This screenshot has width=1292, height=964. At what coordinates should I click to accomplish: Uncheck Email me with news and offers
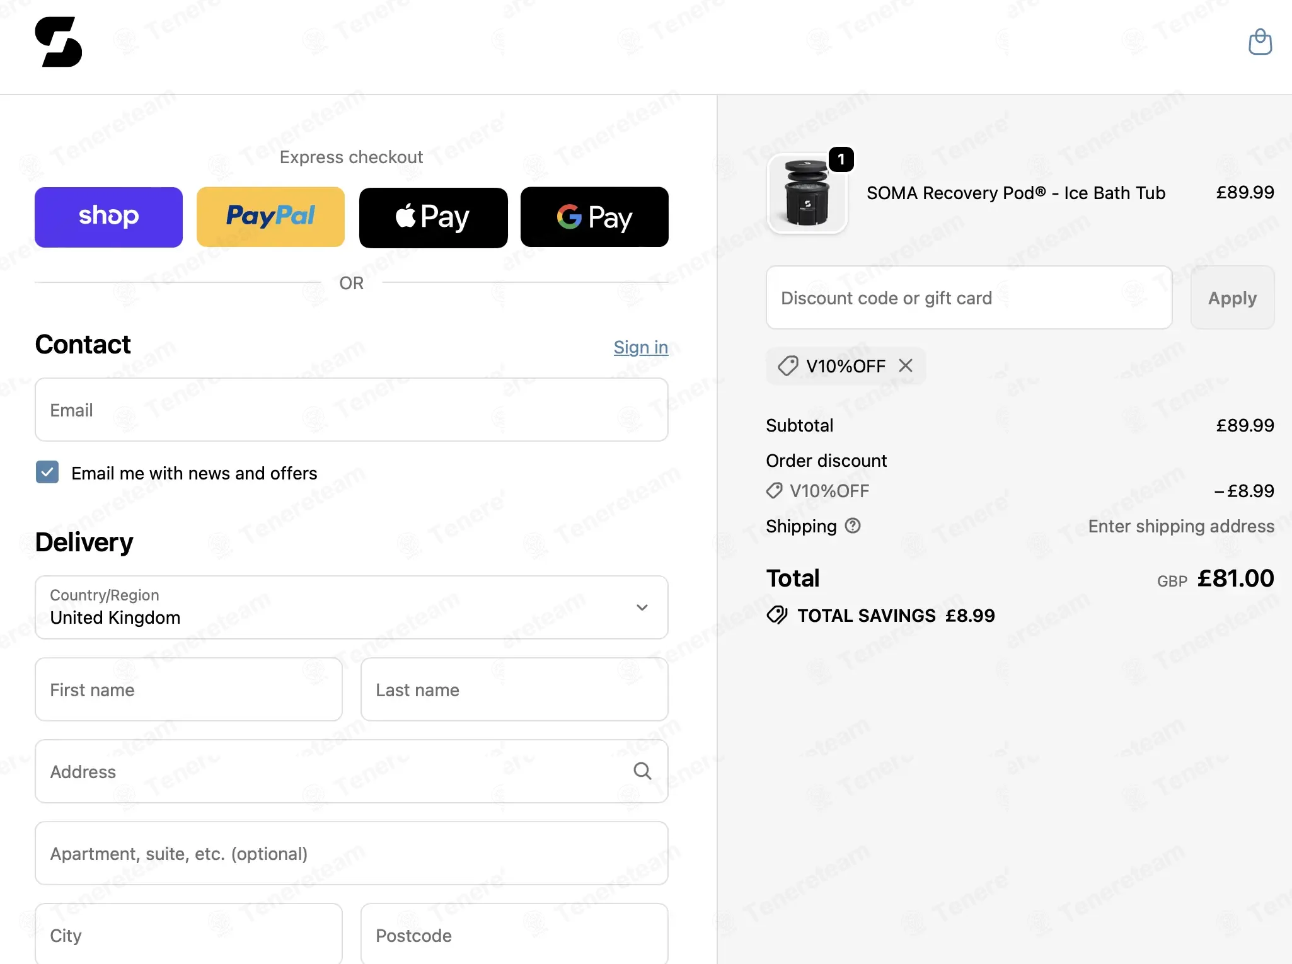[x=47, y=472]
